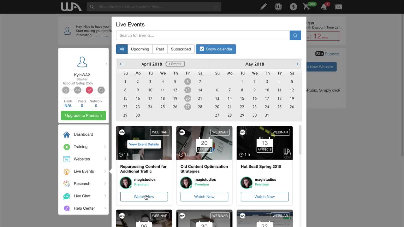
Task: Click the blue search magnifier button
Action: [295, 35]
